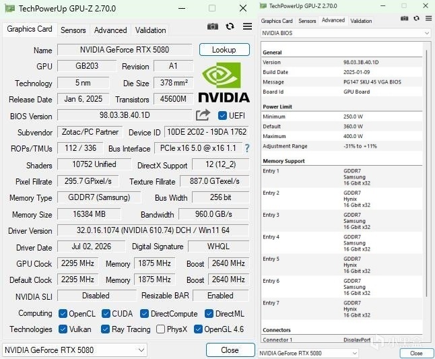Open Validation tab in right GPU-Z window

[361, 21]
